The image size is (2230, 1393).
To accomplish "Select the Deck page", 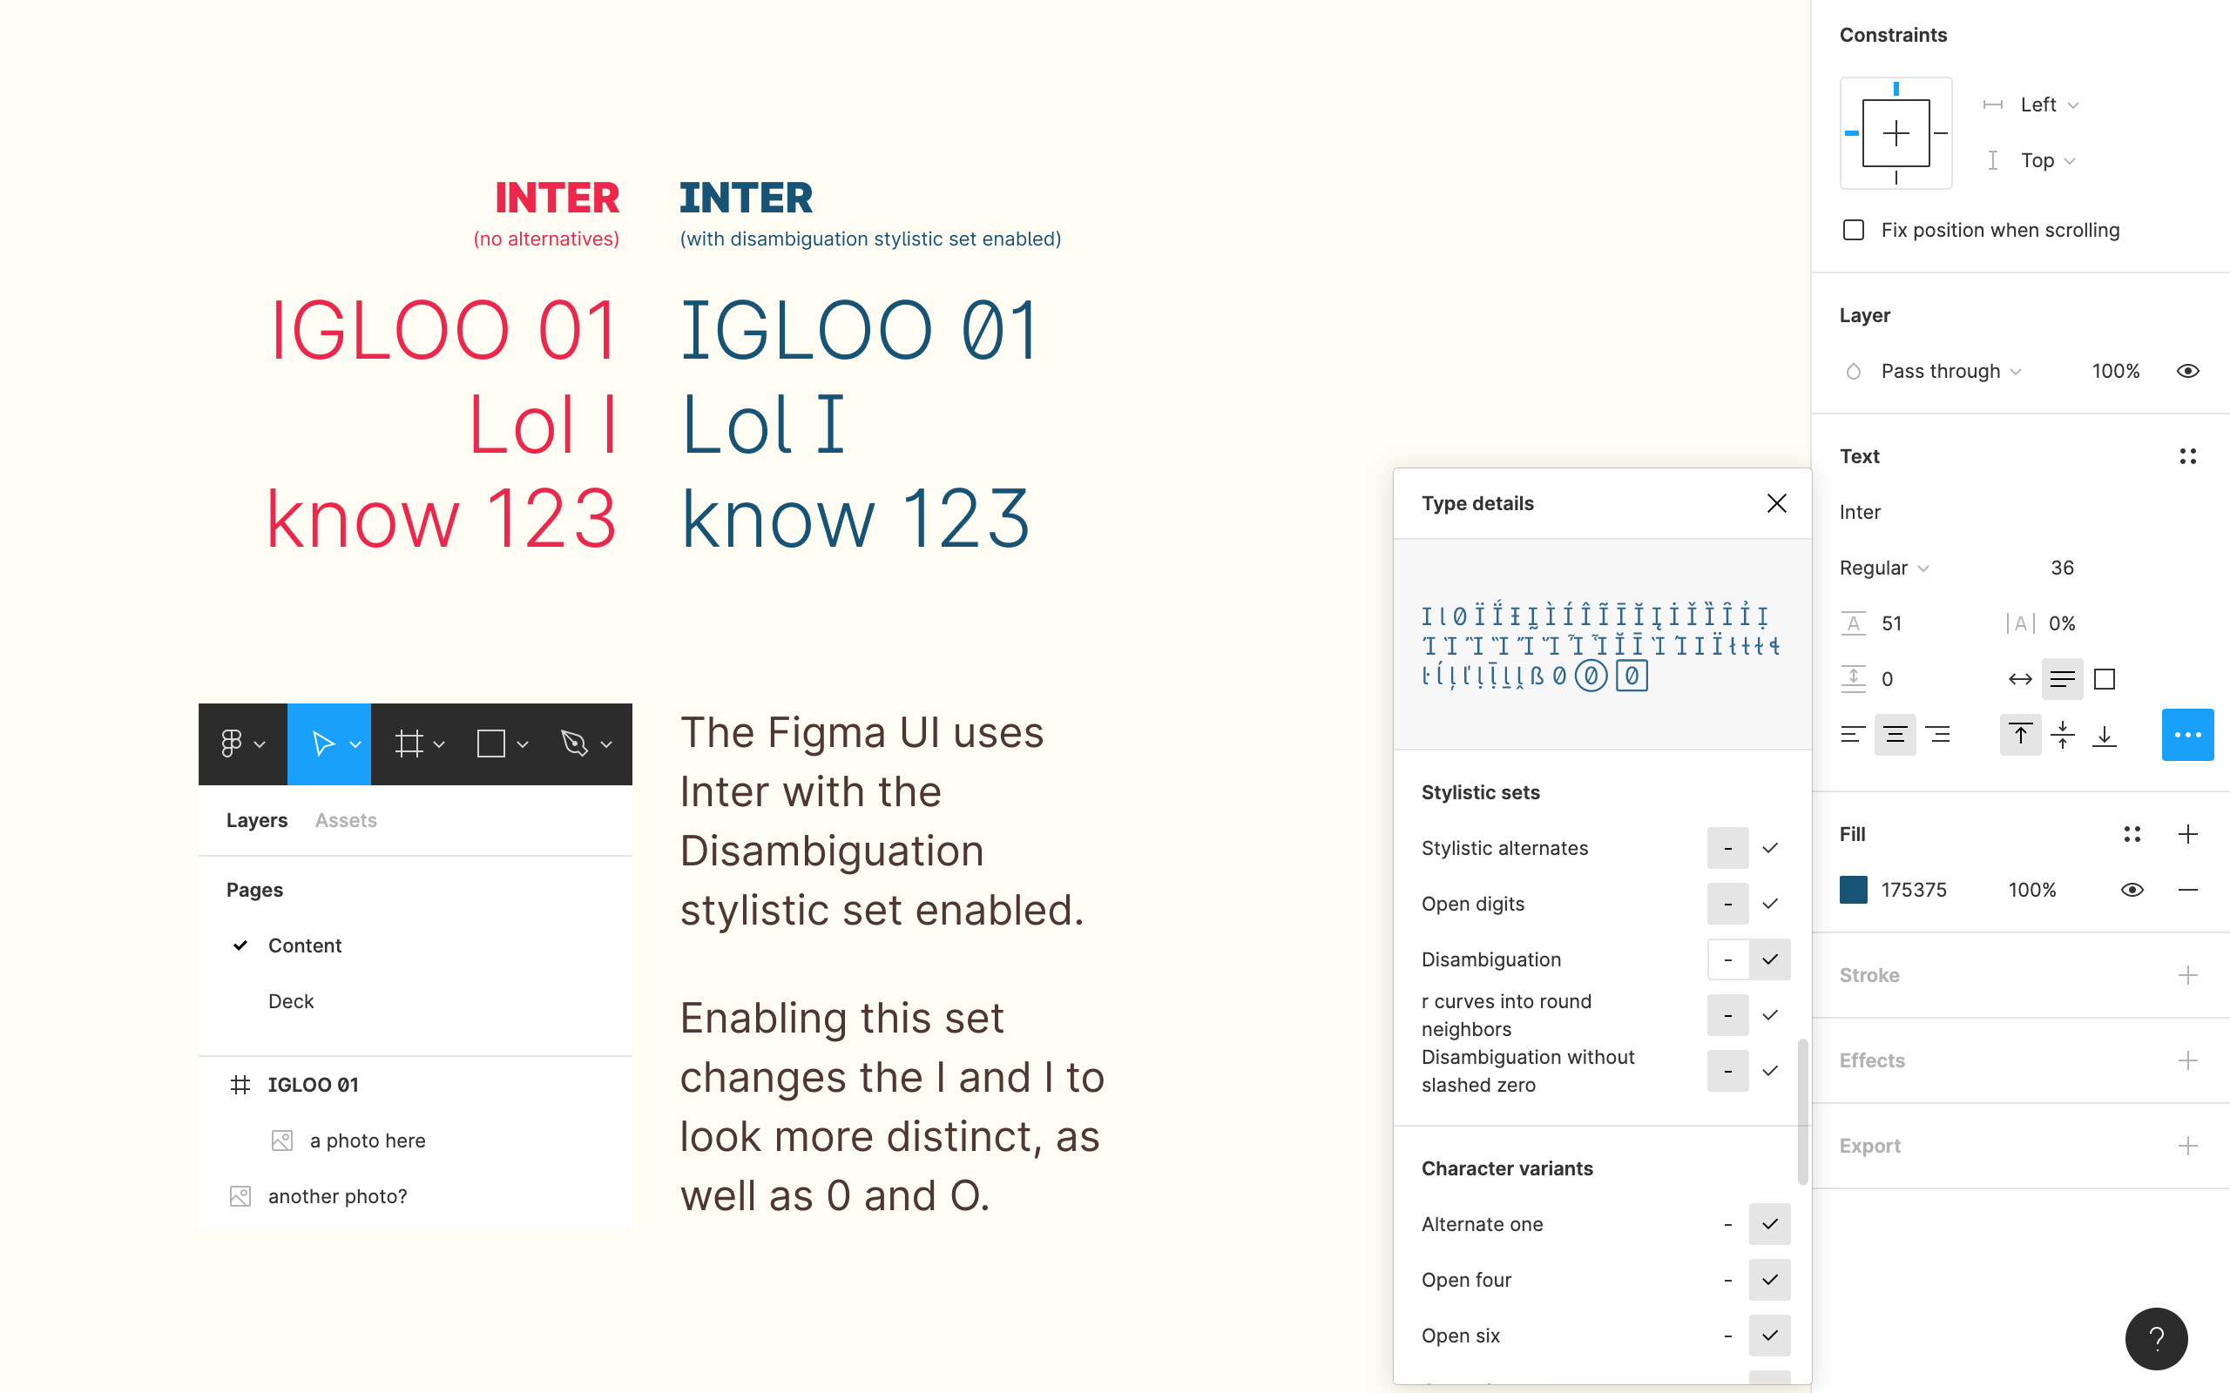I will click(x=291, y=999).
